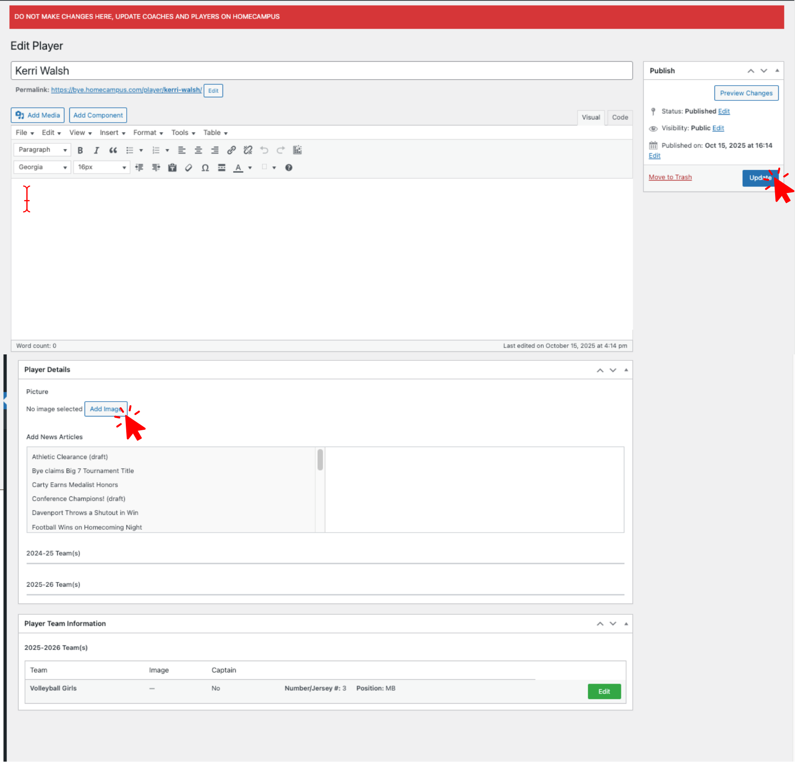Open the Georgia font family dropdown
Image resolution: width=795 pixels, height=762 pixels.
click(42, 167)
